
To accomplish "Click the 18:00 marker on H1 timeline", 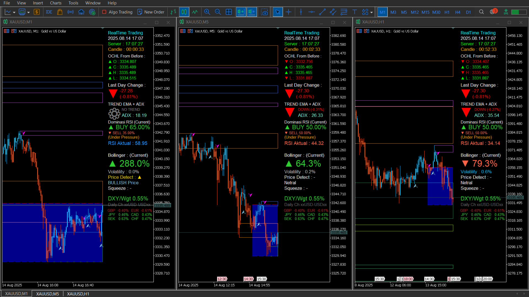I will (408, 279).
